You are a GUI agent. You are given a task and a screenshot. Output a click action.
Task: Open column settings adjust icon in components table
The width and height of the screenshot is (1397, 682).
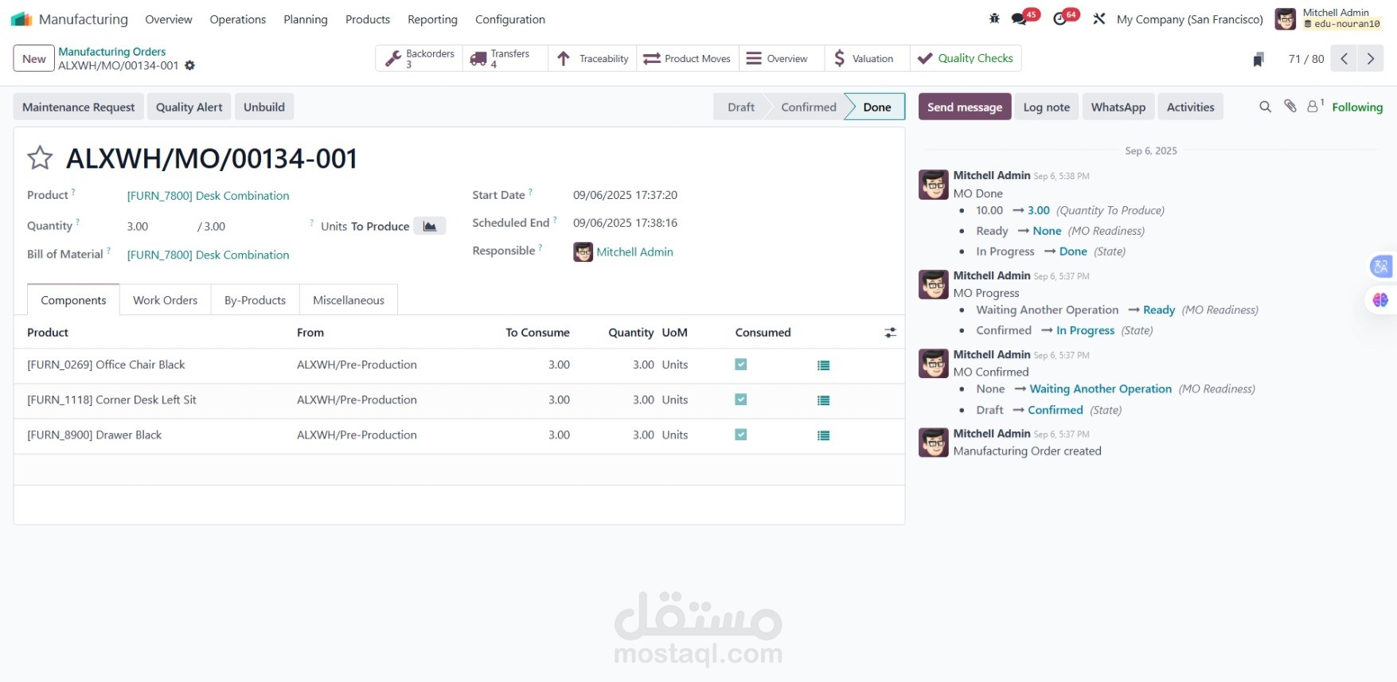[890, 333]
